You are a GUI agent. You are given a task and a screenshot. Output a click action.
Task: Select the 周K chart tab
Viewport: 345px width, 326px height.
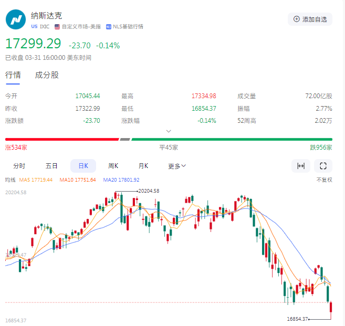[113, 166]
